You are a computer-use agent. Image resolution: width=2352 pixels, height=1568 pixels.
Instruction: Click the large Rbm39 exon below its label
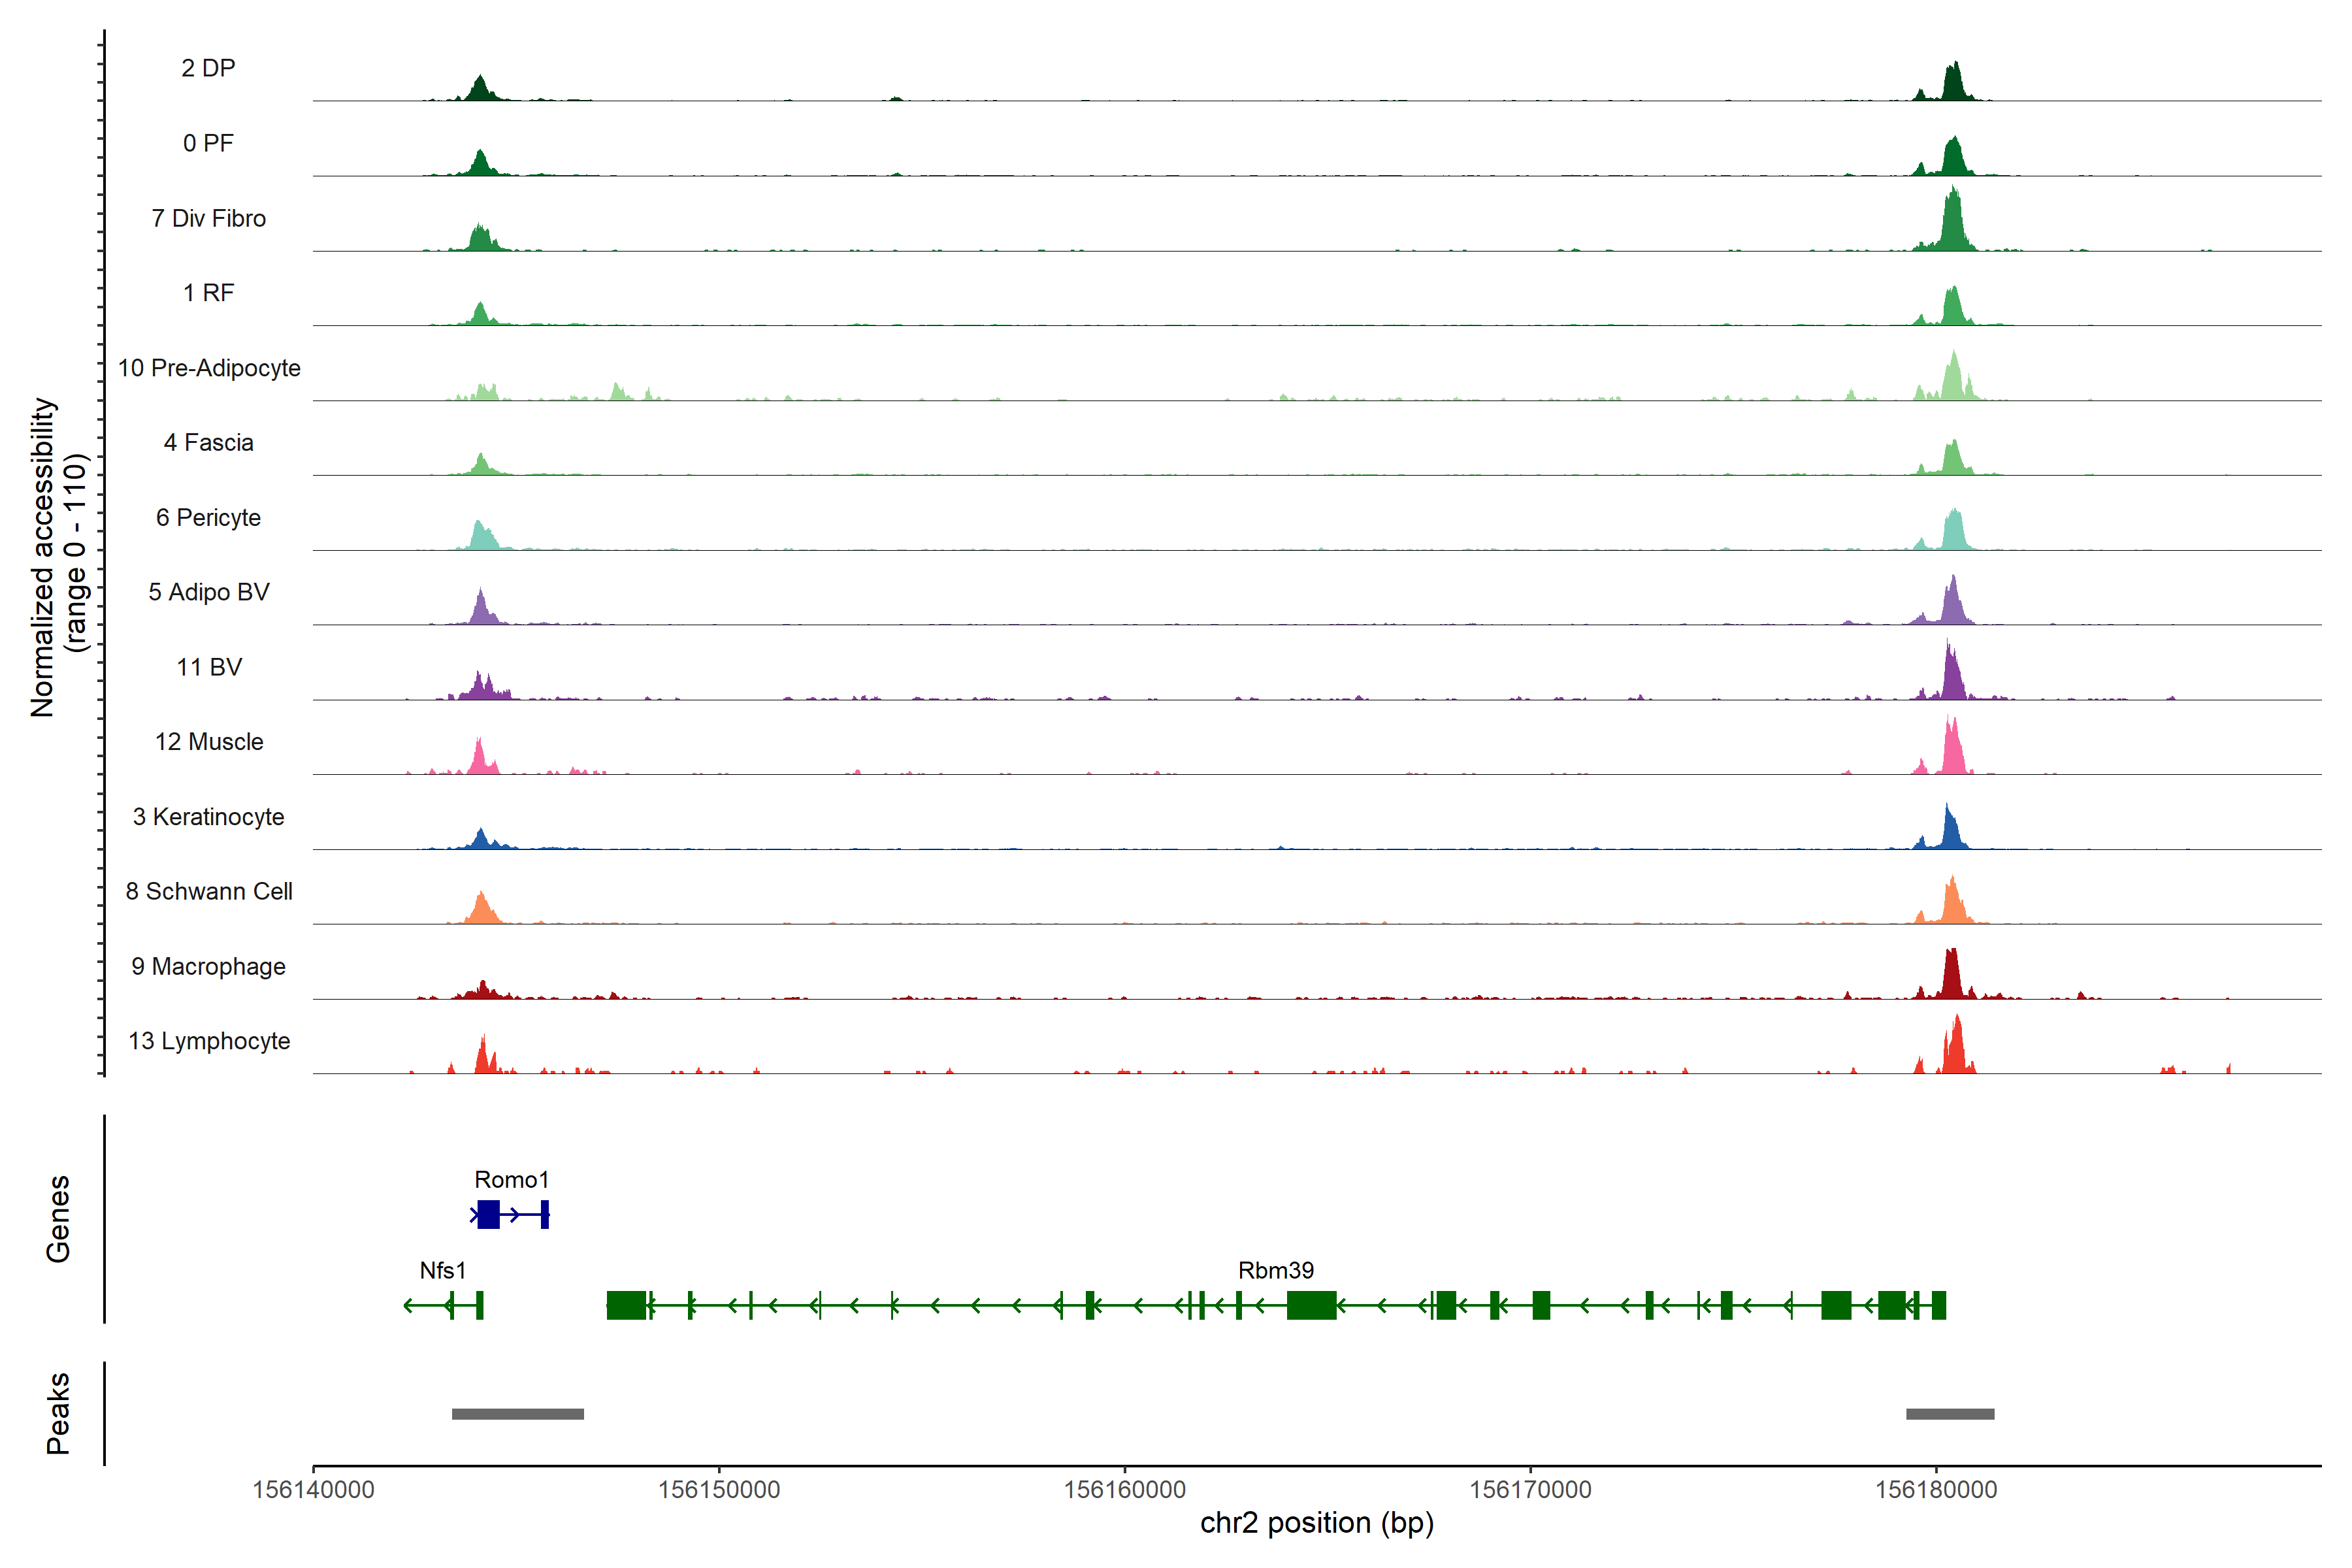[1311, 1305]
